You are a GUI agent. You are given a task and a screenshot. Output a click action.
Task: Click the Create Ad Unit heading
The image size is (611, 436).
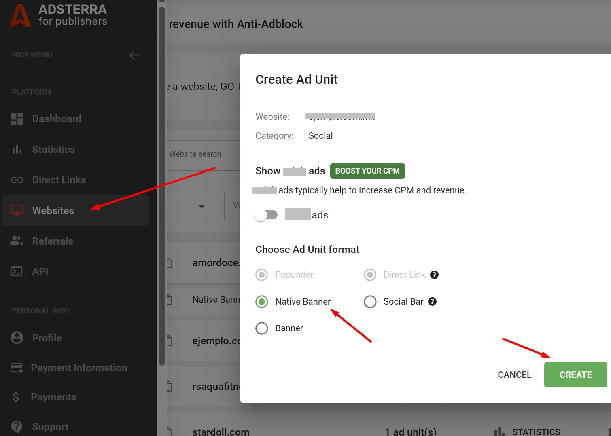[x=297, y=80]
